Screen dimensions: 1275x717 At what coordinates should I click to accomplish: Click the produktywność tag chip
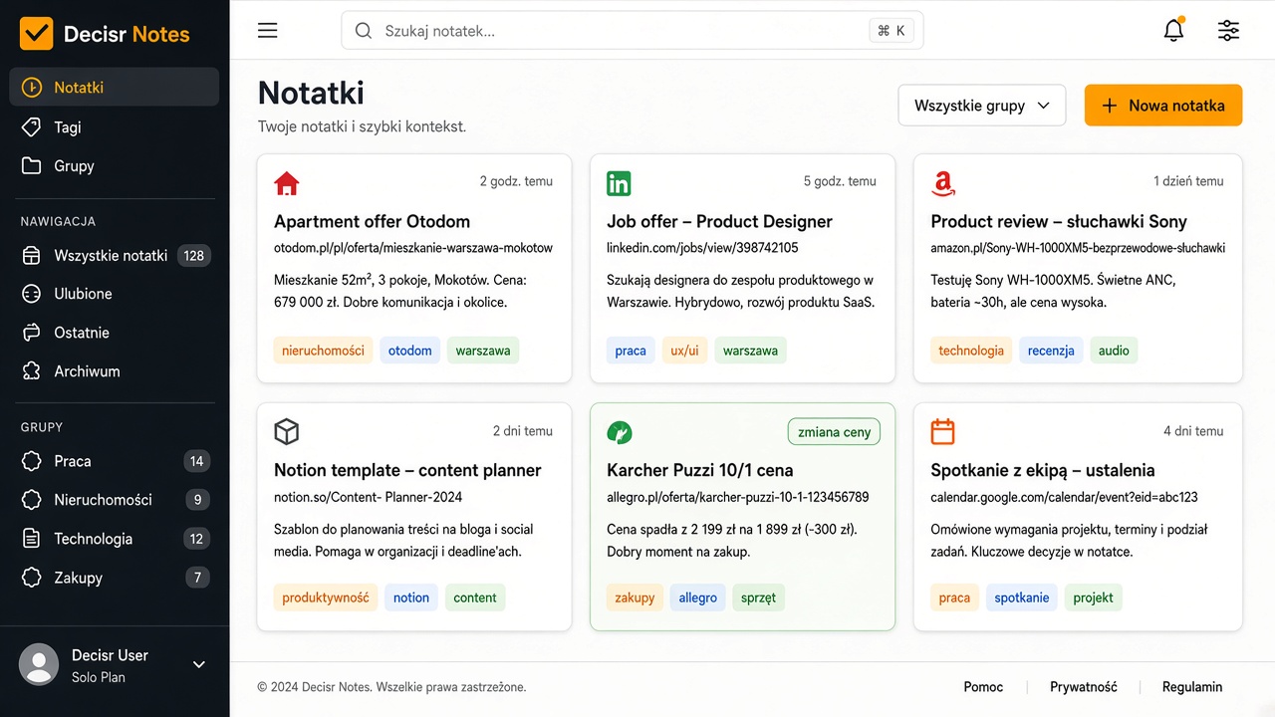coord(326,597)
